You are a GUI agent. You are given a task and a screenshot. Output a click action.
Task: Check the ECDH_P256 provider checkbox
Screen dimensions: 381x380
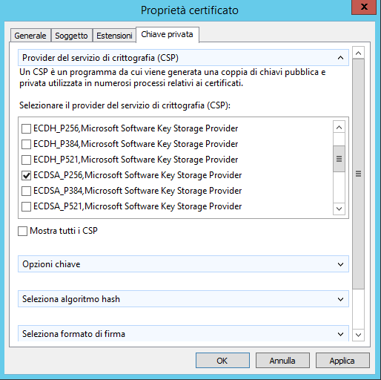coord(26,128)
